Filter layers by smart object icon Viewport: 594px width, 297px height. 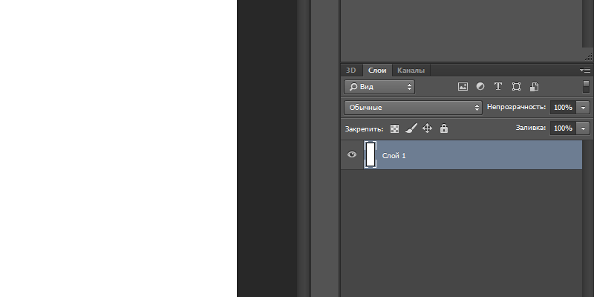[534, 87]
